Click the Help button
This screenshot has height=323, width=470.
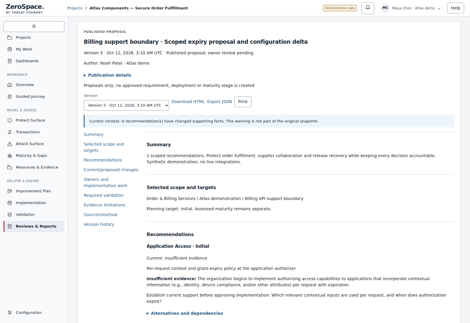click(456, 8)
